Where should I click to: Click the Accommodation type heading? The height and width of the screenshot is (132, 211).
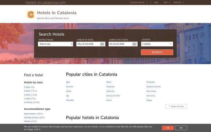click(x=37, y=109)
